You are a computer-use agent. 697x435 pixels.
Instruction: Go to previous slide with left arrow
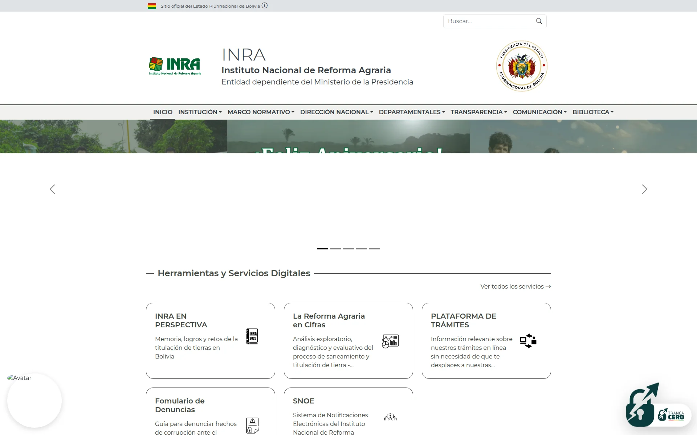[x=52, y=189]
